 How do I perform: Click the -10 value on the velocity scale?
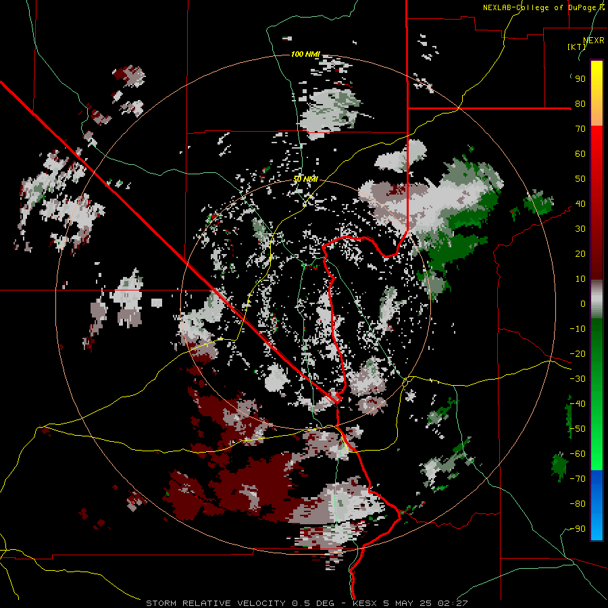pos(578,329)
